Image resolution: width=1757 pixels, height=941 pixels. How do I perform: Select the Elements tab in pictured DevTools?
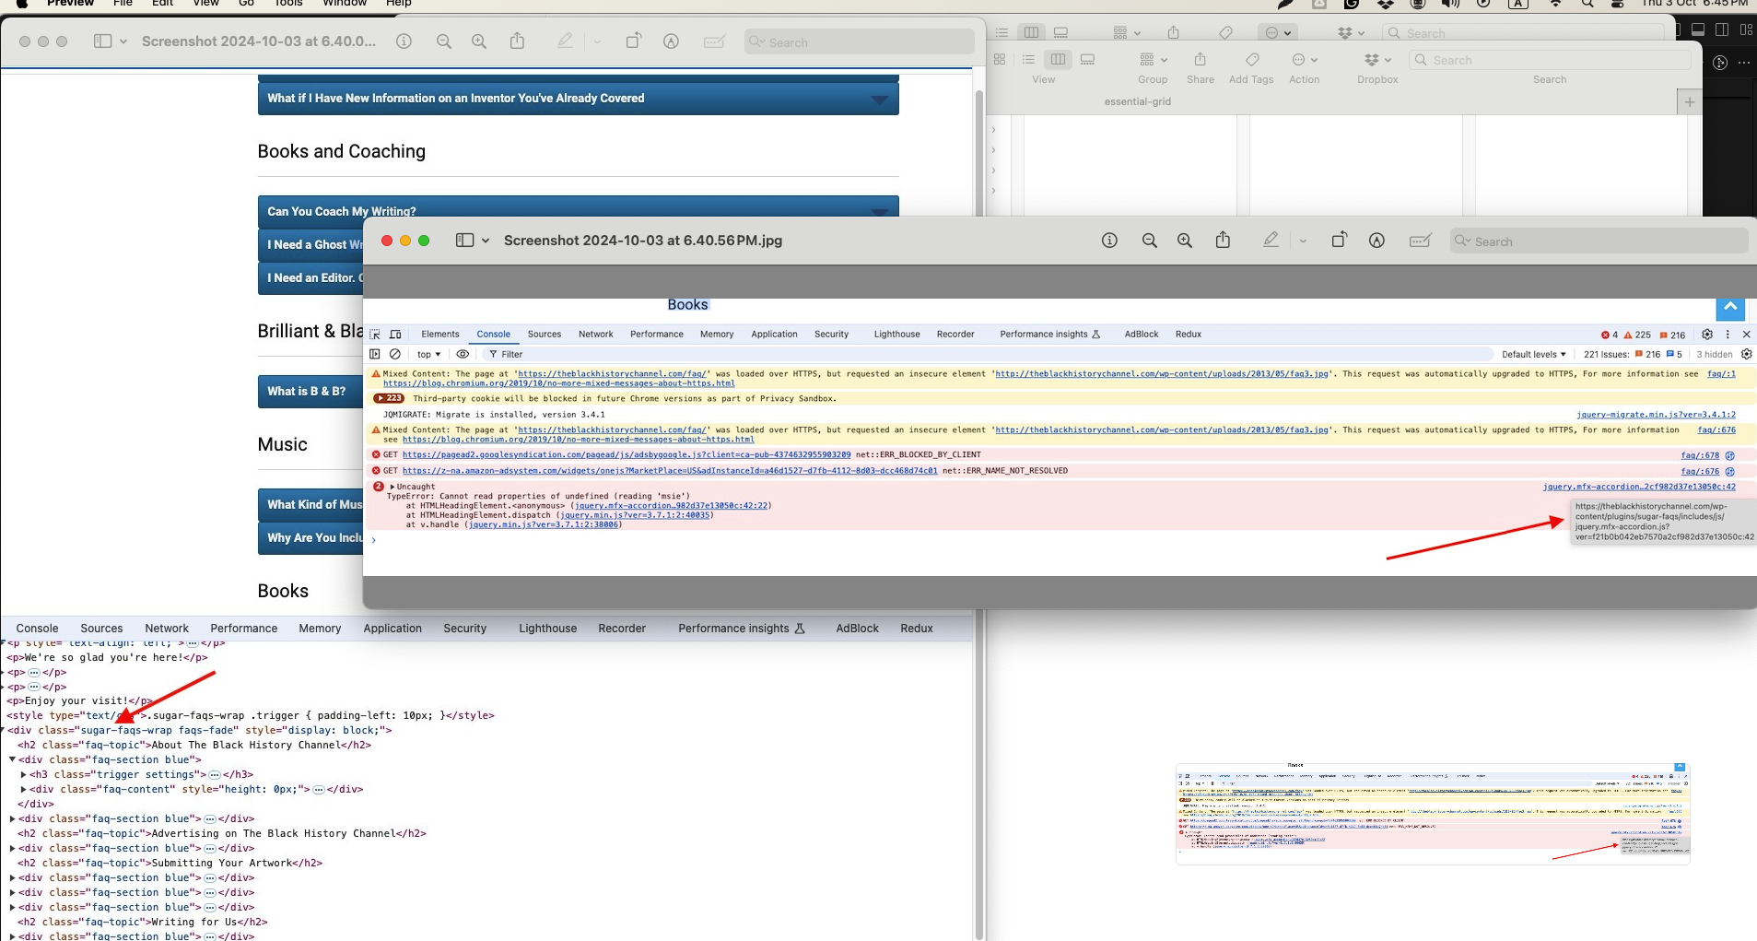(440, 335)
